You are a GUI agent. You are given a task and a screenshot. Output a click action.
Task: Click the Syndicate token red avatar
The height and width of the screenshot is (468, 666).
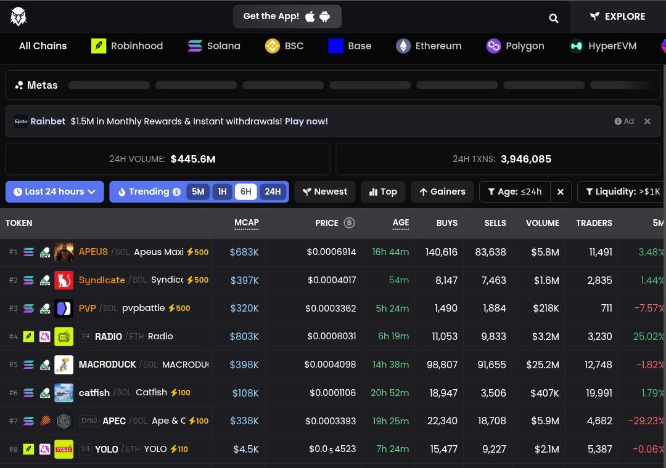(64, 280)
